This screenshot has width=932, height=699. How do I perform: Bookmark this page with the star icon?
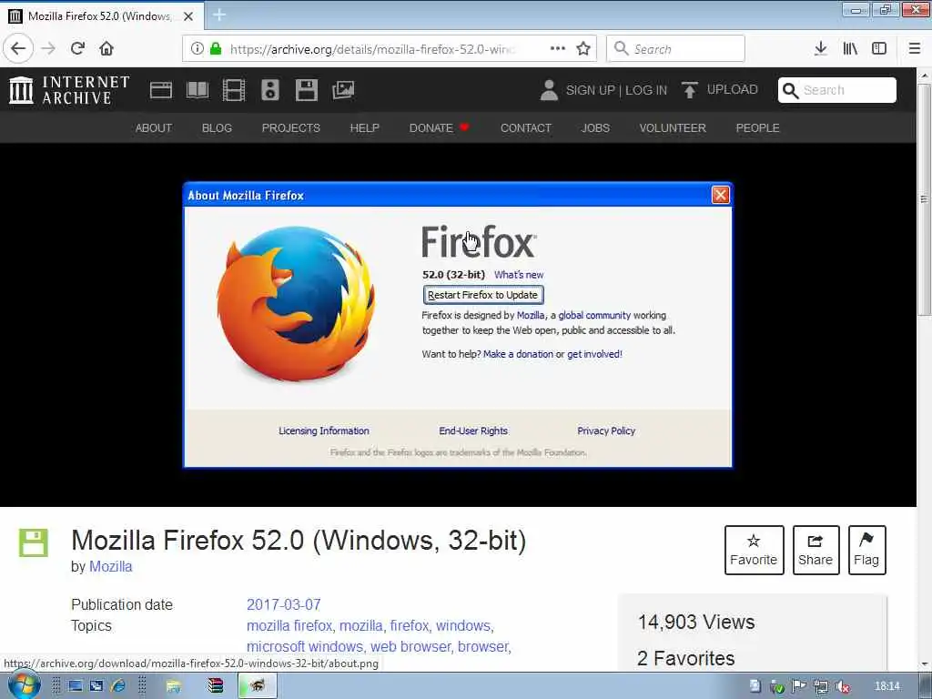(583, 48)
